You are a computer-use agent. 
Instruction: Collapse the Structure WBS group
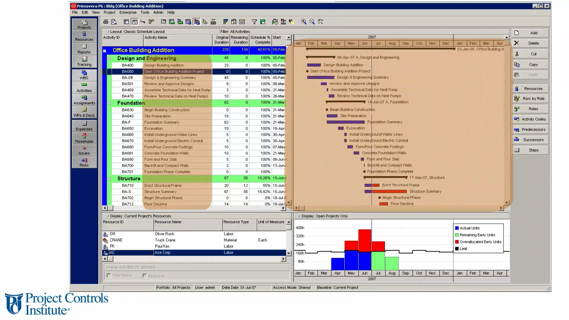coord(109,178)
